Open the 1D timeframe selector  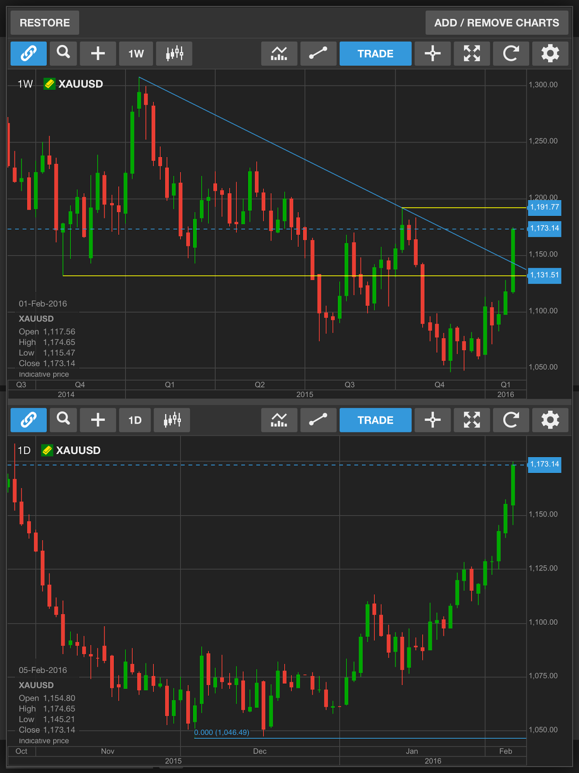click(x=135, y=420)
